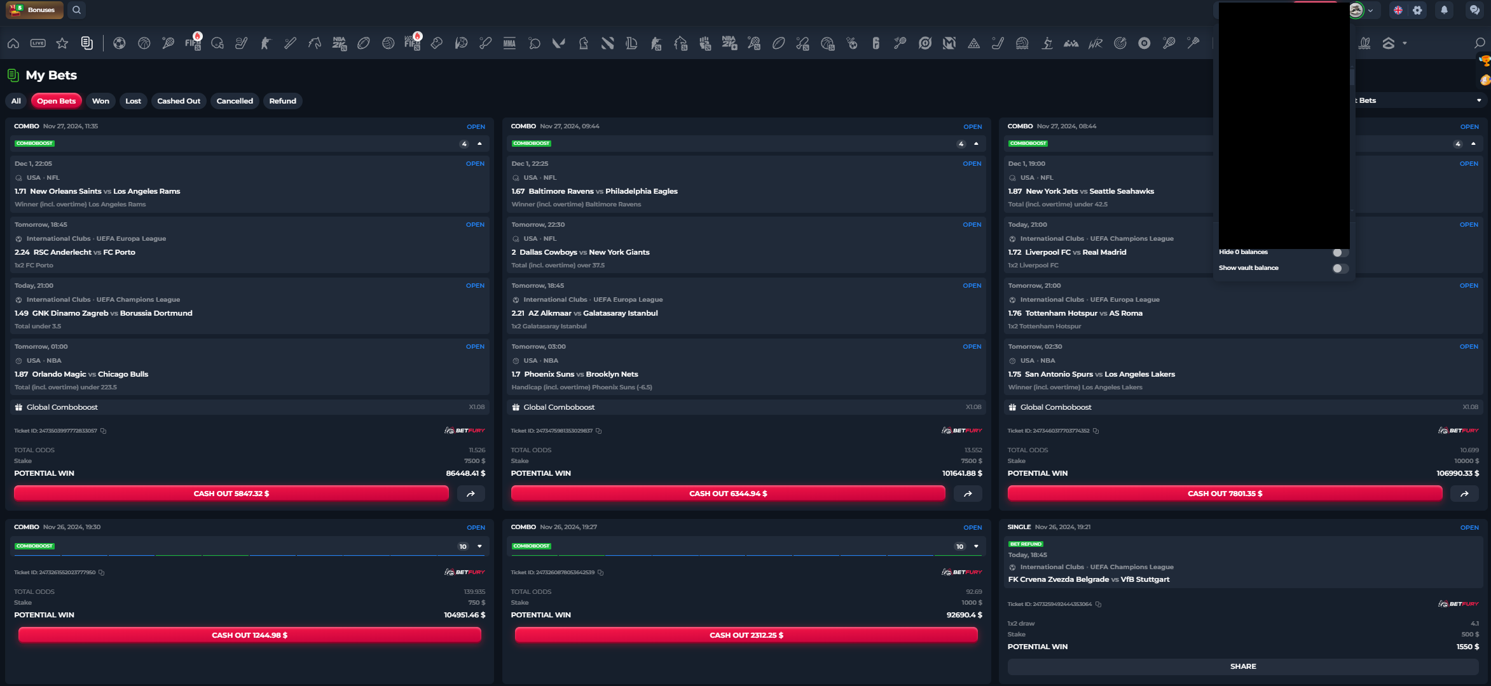1491x686 pixels.
Task: Select the Ice hockey sport icon
Action: tap(242, 43)
